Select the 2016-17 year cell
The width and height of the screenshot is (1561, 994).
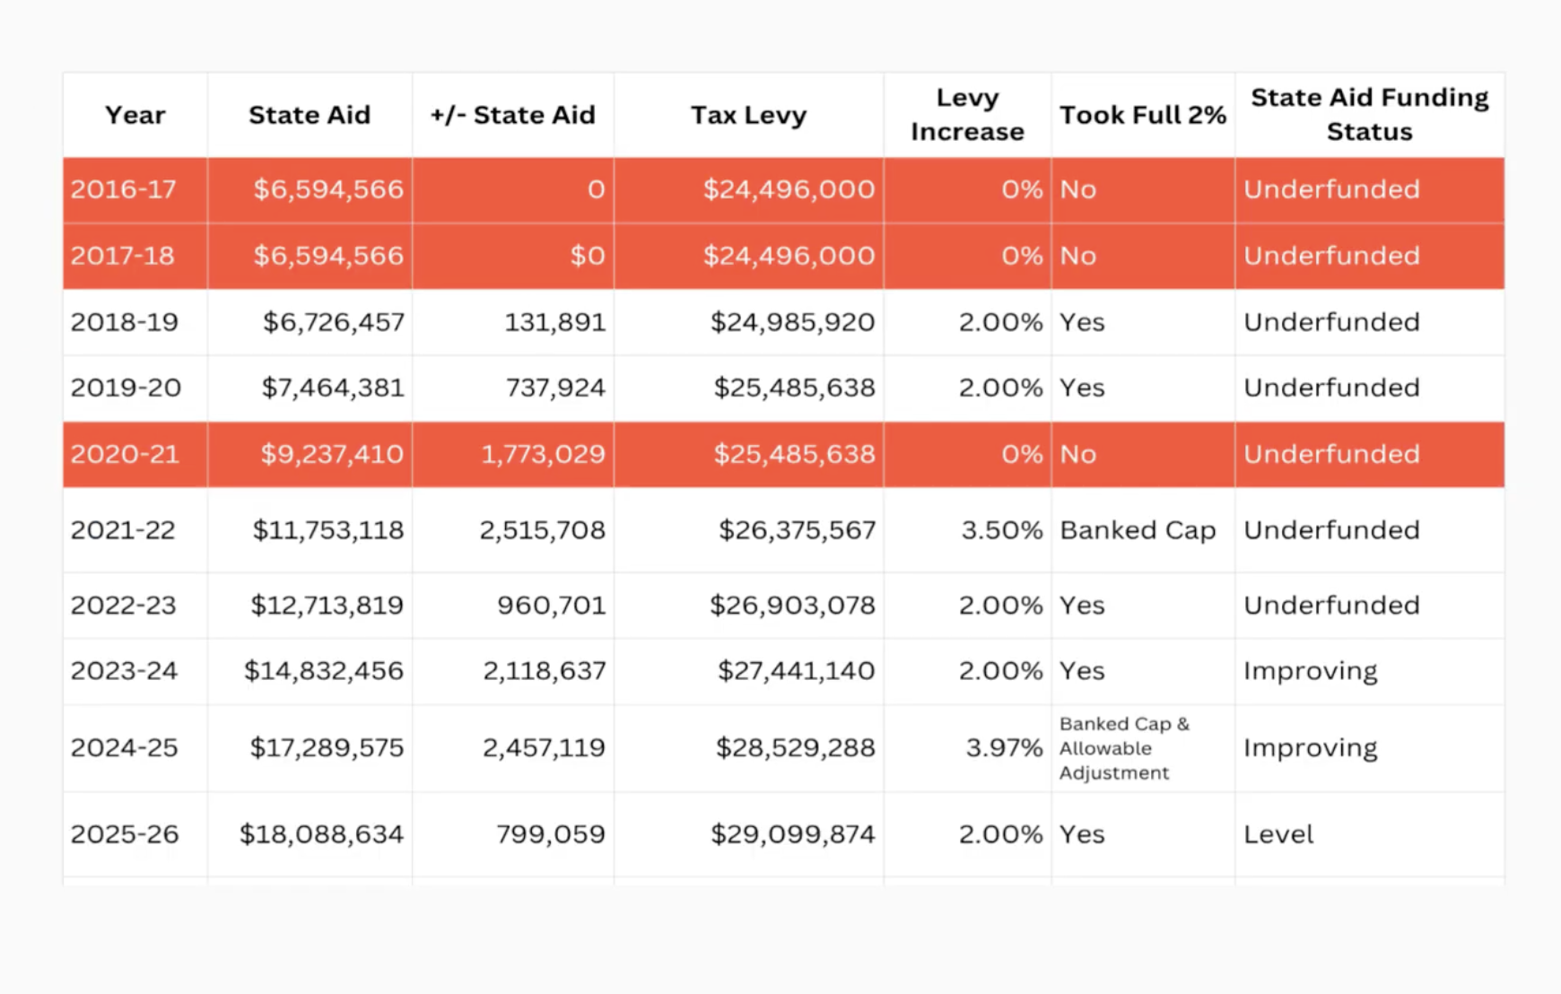click(x=124, y=189)
